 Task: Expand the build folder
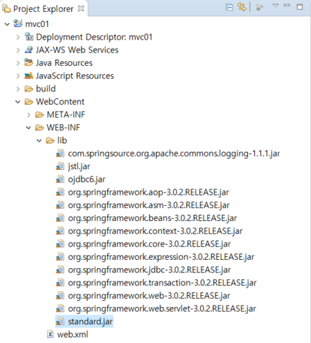pyautogui.click(x=18, y=89)
